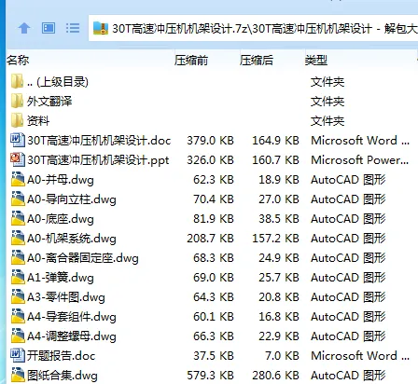Select file A4-导套组件.dwg
Viewport: 418px width, 384px height.
pyautogui.click(x=72, y=317)
